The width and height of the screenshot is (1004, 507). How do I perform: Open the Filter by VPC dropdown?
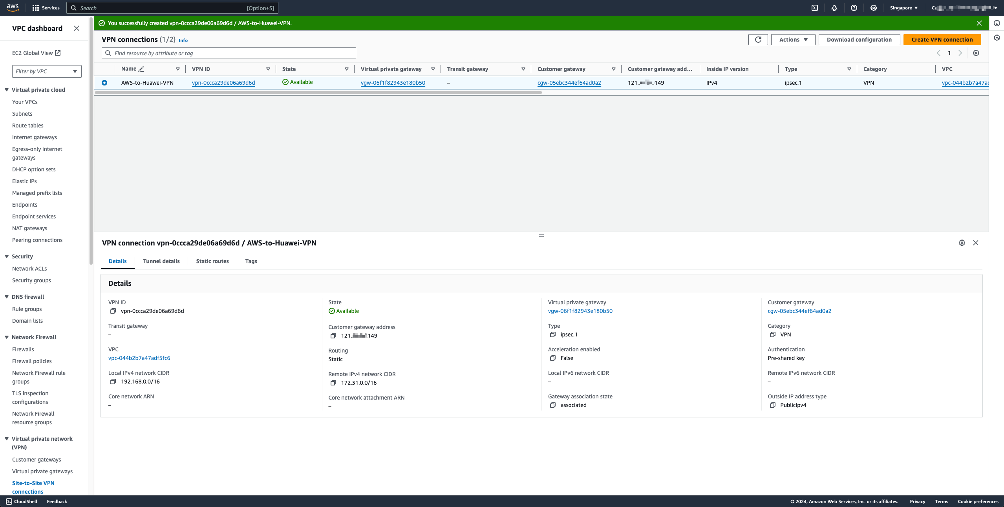click(47, 71)
